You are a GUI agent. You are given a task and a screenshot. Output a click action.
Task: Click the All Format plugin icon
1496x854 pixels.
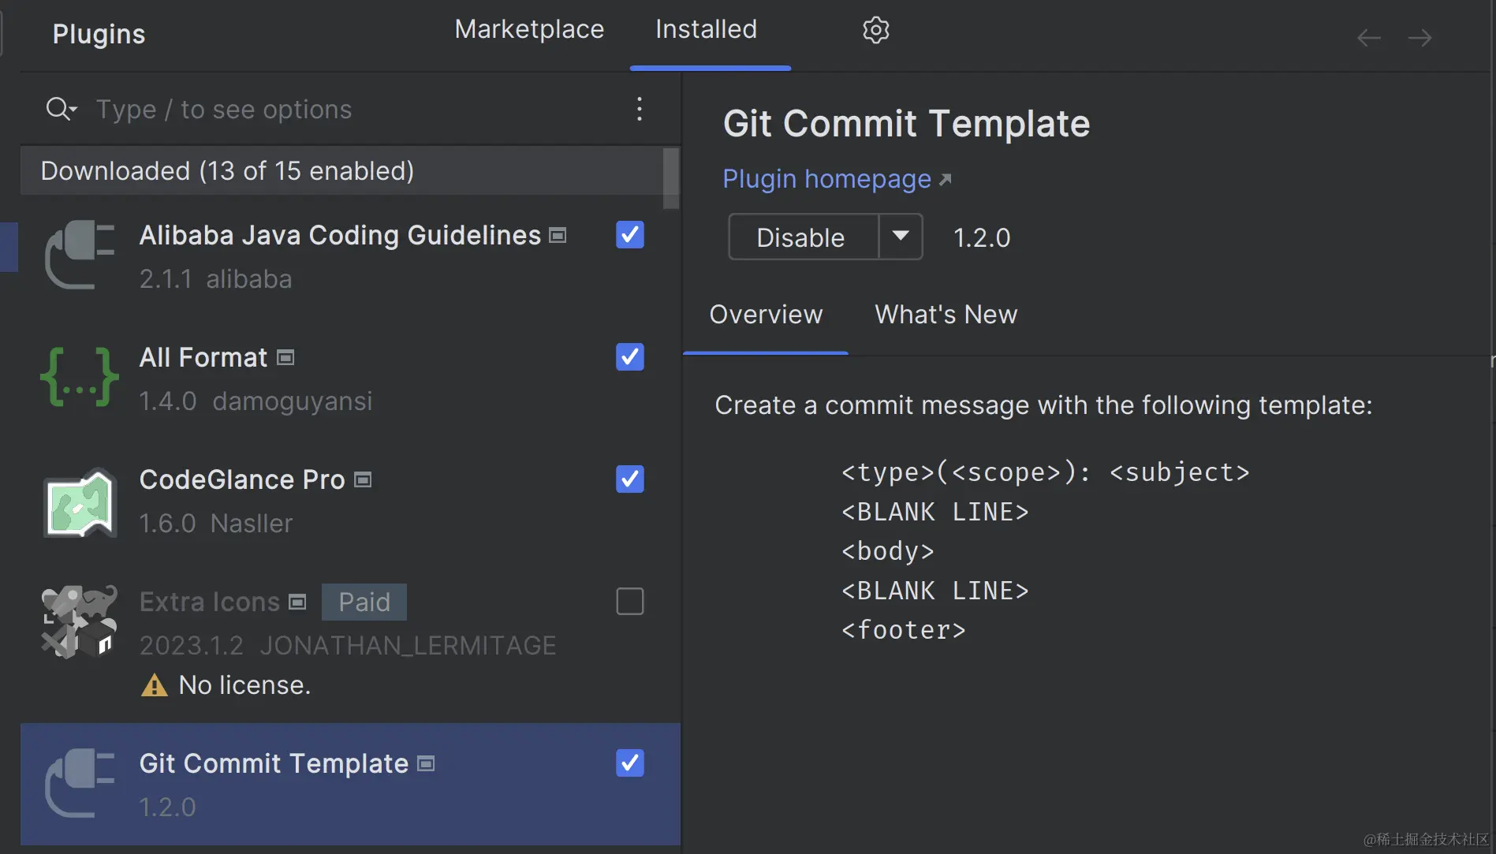[x=79, y=378]
